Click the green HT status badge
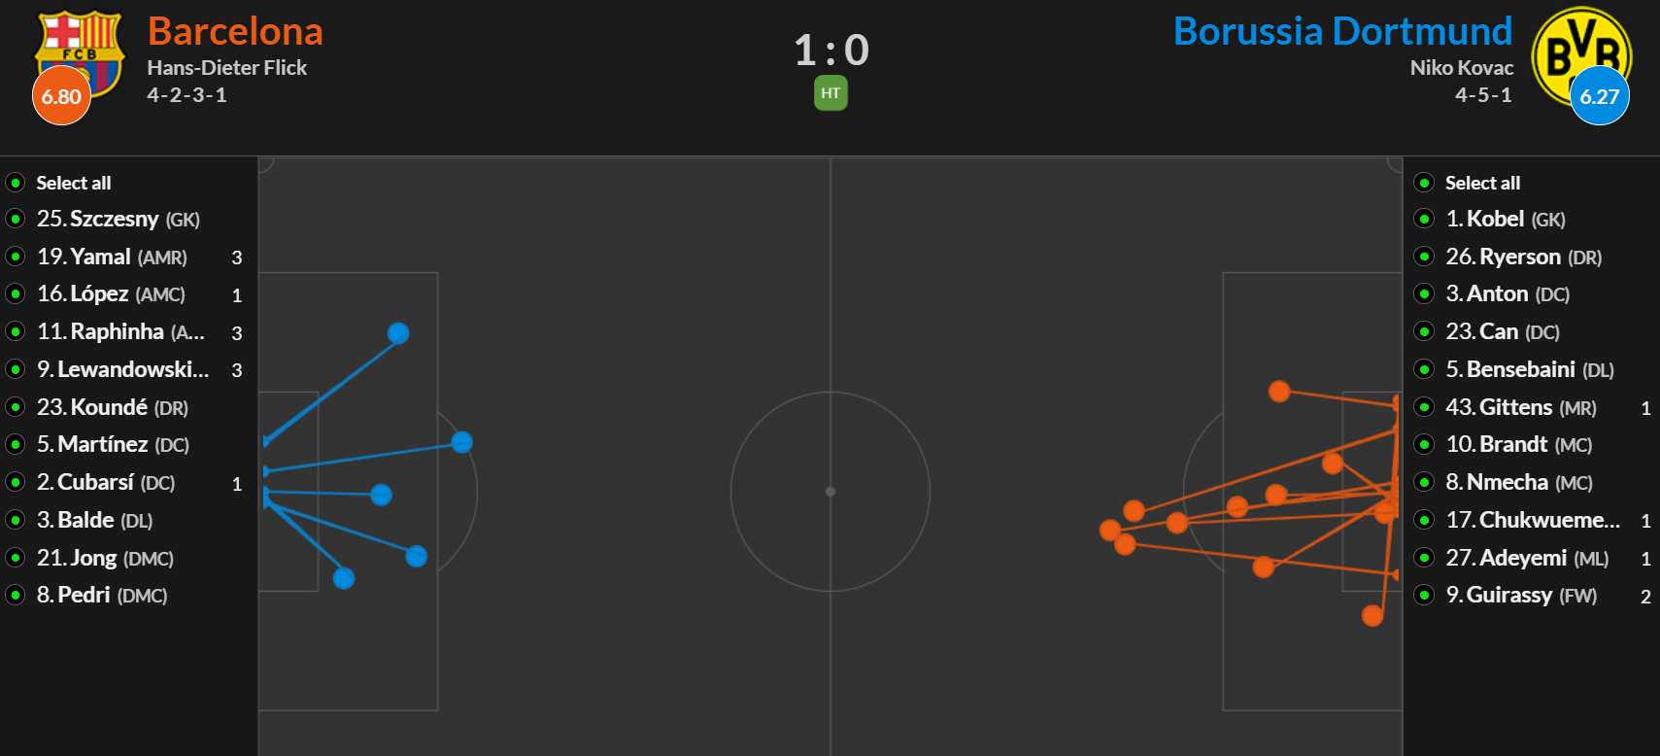Screen dimensions: 1660x756 pyautogui.click(x=830, y=93)
